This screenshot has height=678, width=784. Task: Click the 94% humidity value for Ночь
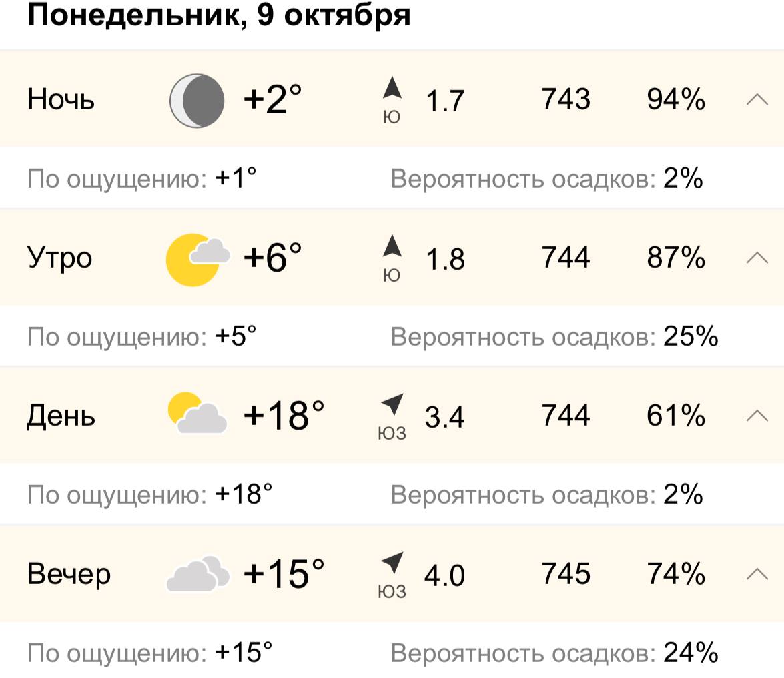click(675, 100)
